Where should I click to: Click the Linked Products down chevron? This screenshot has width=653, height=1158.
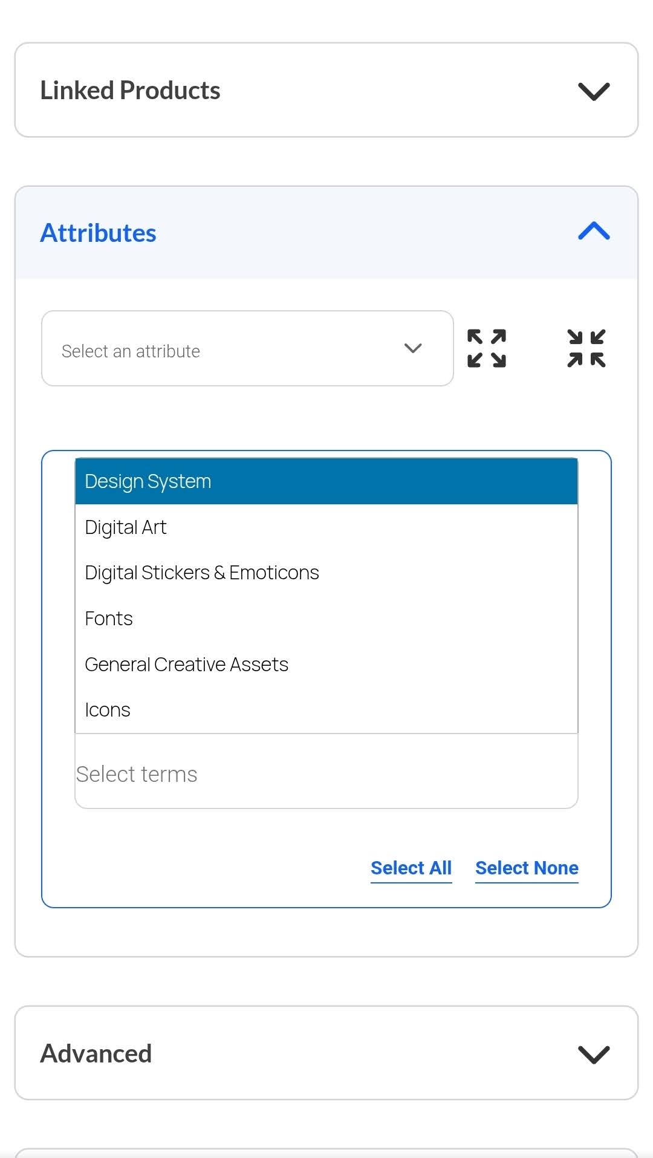pyautogui.click(x=594, y=91)
